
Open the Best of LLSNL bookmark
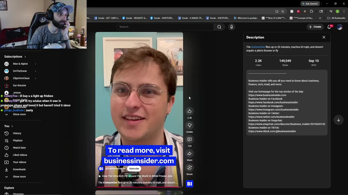tap(274, 18)
